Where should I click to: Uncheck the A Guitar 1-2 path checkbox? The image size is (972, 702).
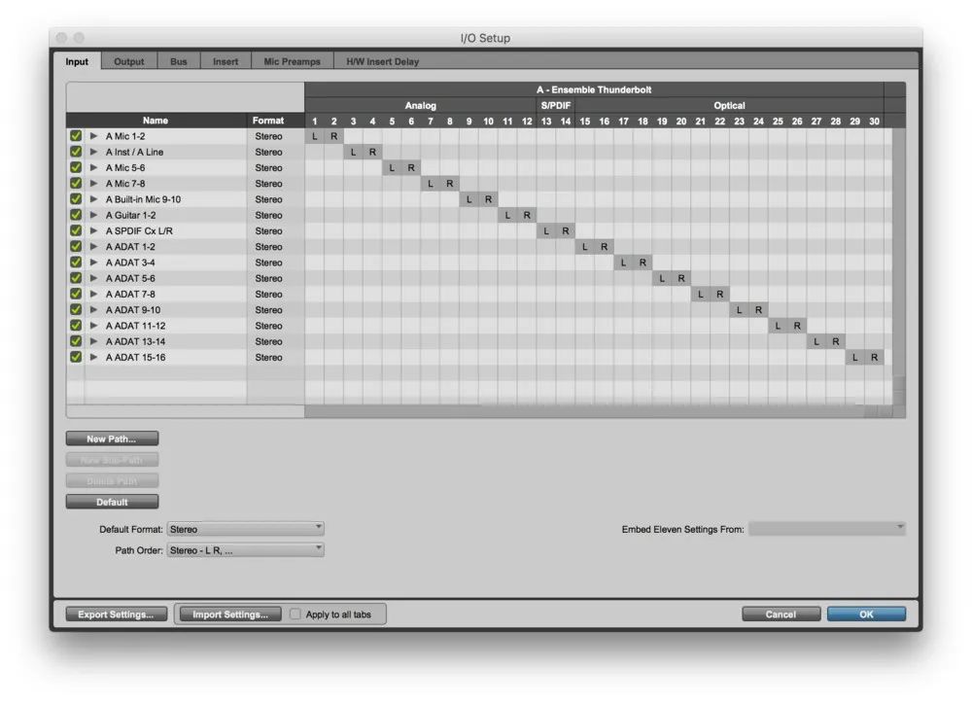tap(76, 215)
